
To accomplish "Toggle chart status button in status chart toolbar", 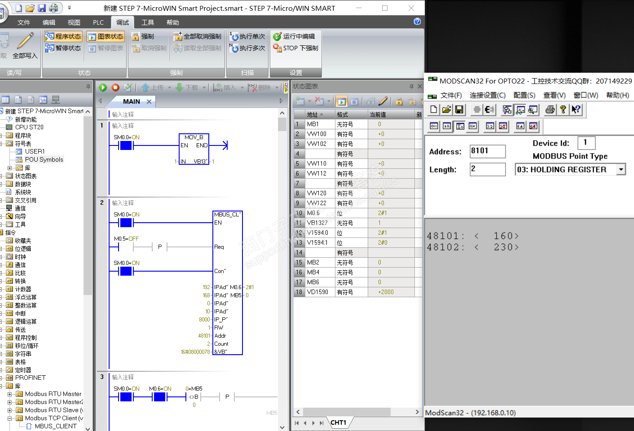I will pyautogui.click(x=342, y=101).
